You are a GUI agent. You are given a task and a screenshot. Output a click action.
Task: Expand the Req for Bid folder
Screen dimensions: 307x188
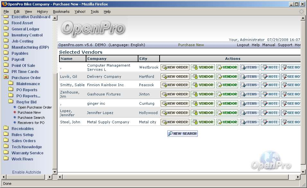[27, 102]
